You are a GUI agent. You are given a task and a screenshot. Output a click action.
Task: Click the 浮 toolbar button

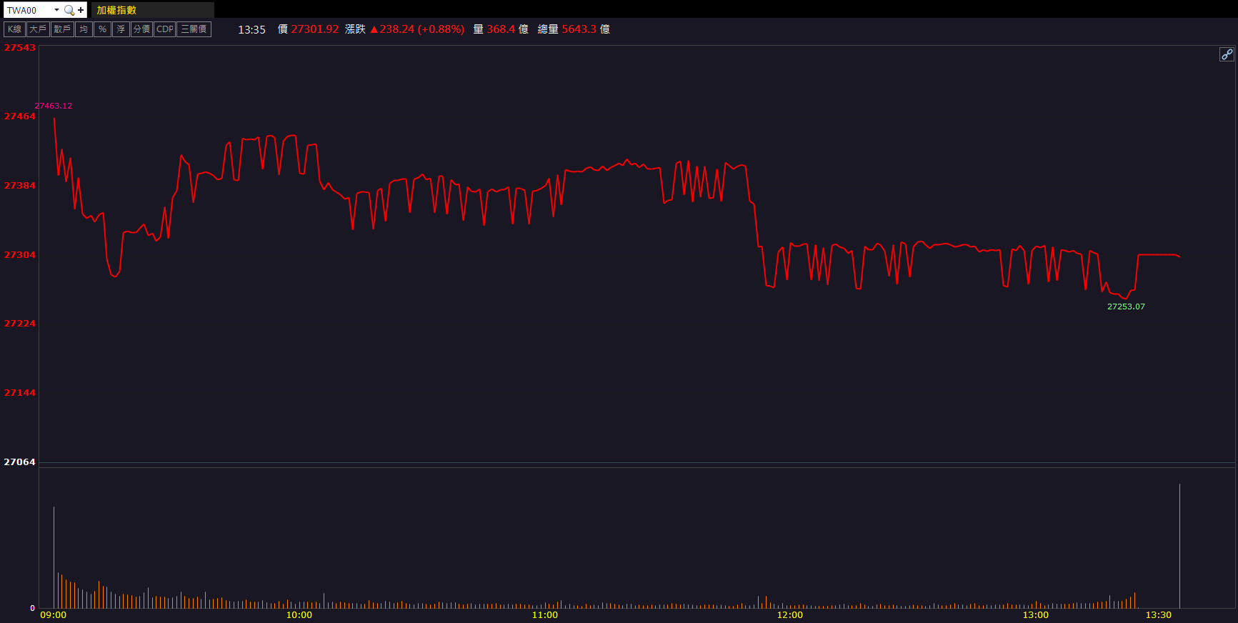coord(121,29)
